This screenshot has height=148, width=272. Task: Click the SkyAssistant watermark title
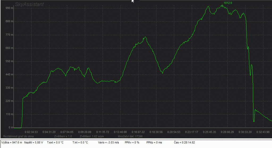click(x=29, y=4)
